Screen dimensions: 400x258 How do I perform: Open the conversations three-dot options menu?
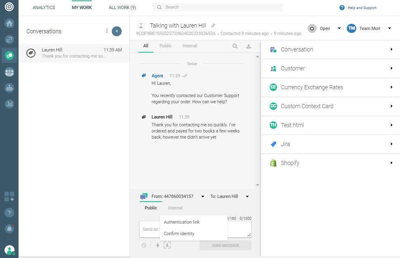click(107, 31)
